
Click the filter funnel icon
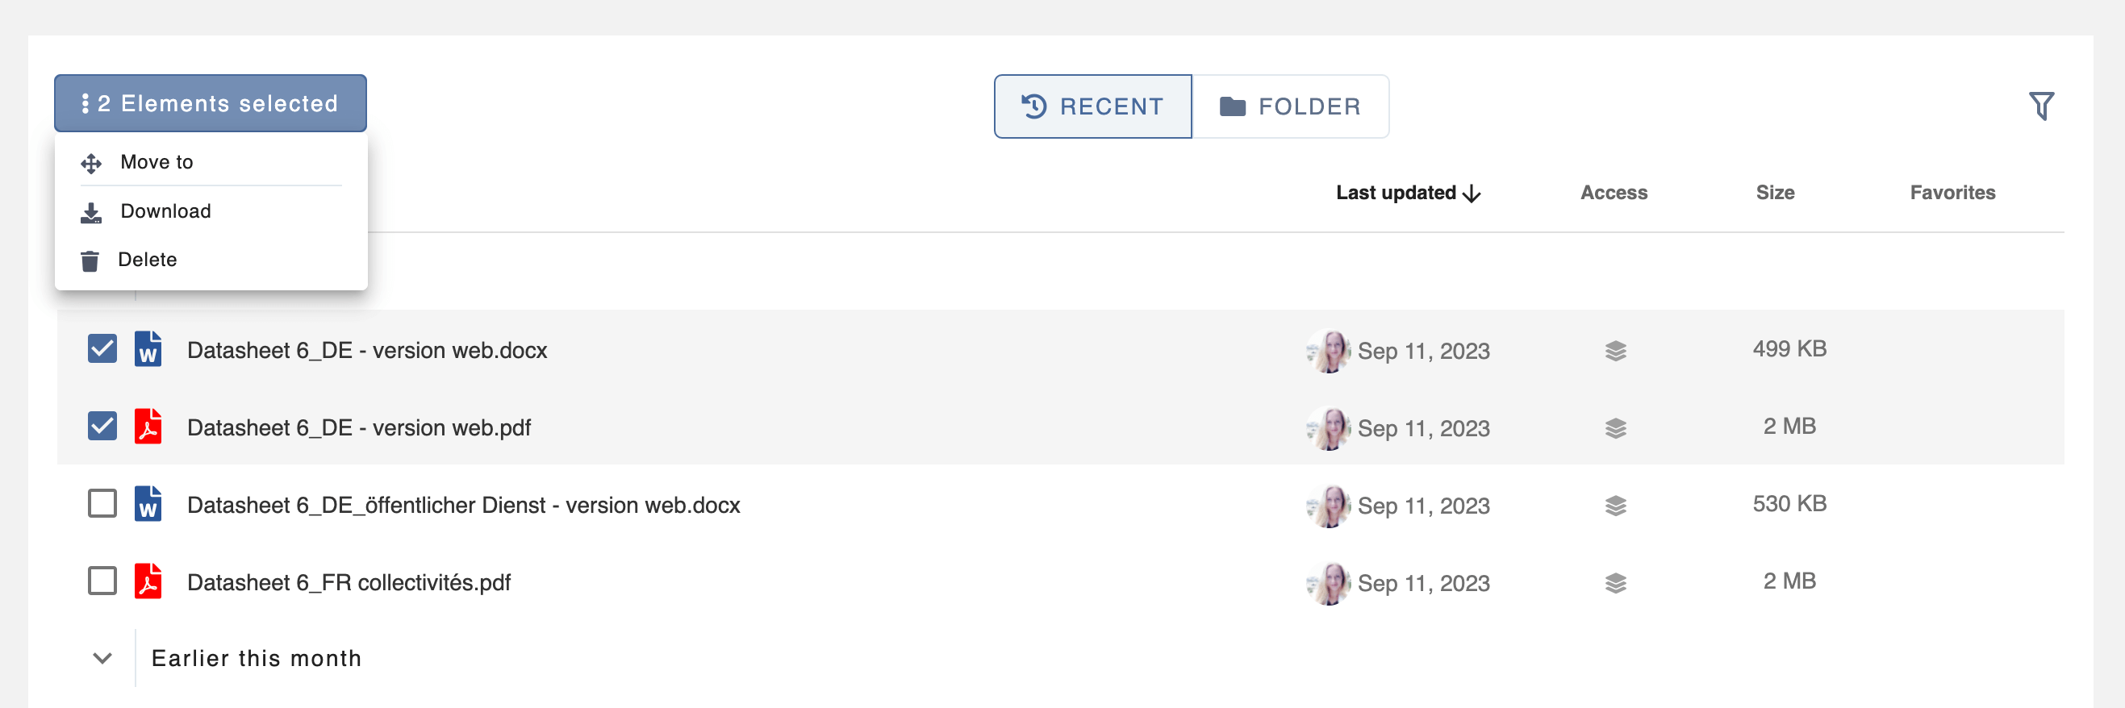(2040, 106)
